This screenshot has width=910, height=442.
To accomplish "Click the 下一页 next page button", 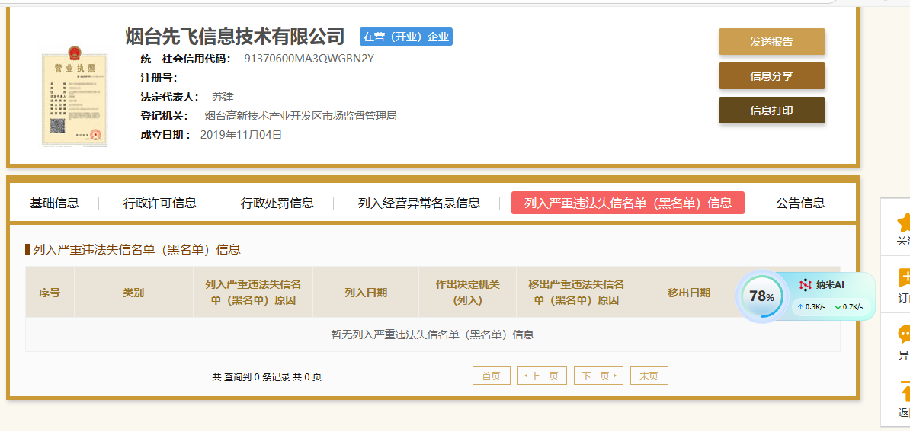I will click(x=598, y=376).
